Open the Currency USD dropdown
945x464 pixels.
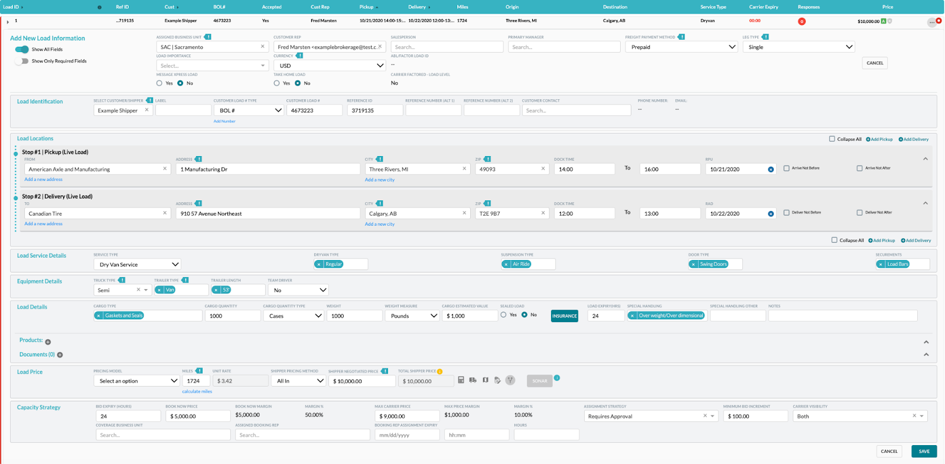330,66
